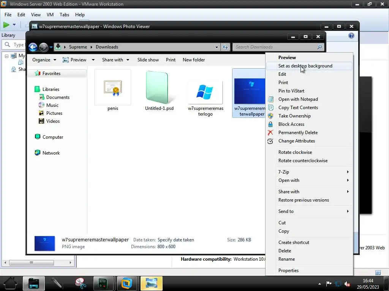Click the Open with Notepad icon

point(270,99)
